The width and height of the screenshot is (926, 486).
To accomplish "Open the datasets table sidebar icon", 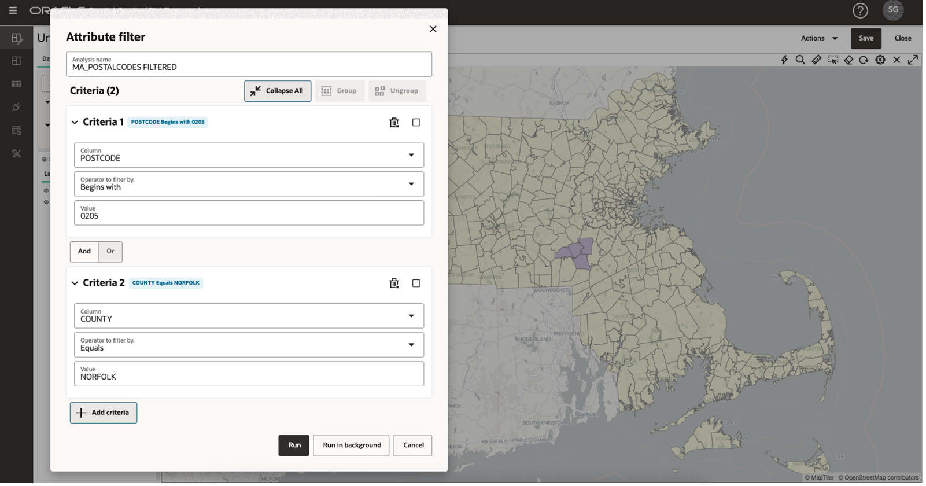I will pos(17,84).
